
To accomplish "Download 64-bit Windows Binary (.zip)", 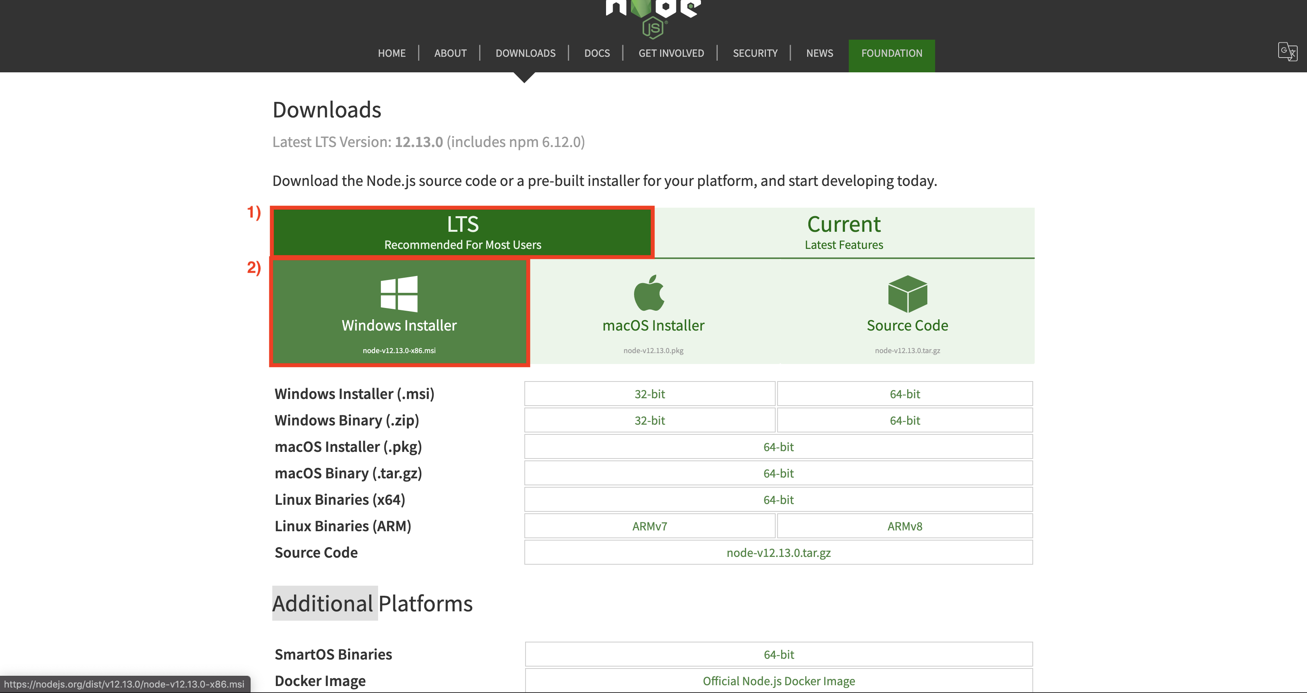I will pos(904,420).
